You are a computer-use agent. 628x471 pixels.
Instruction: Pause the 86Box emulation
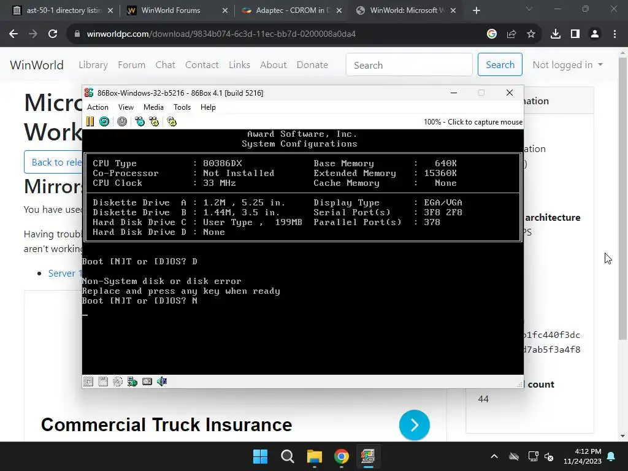coord(90,122)
